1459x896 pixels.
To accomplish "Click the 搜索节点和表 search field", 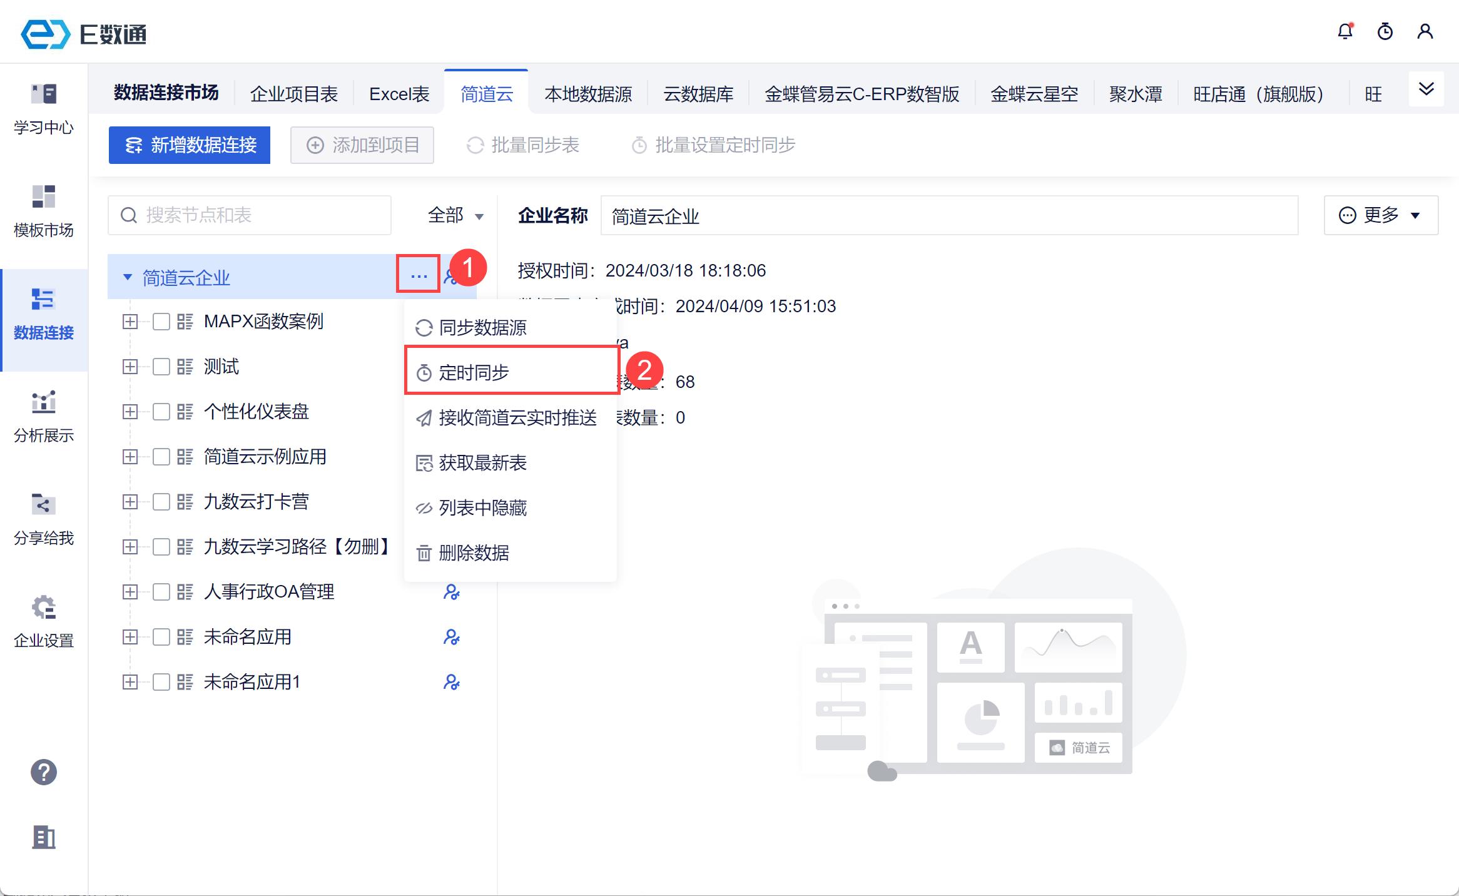I will click(250, 216).
